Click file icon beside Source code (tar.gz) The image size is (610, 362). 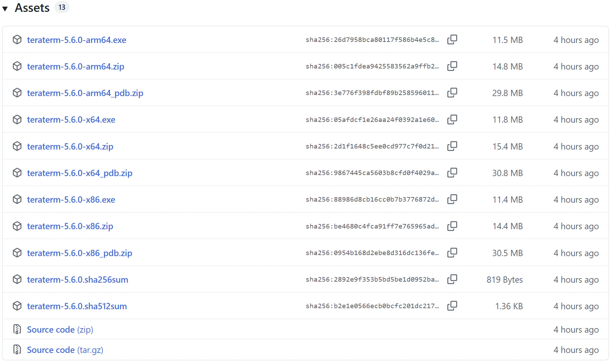[17, 349]
